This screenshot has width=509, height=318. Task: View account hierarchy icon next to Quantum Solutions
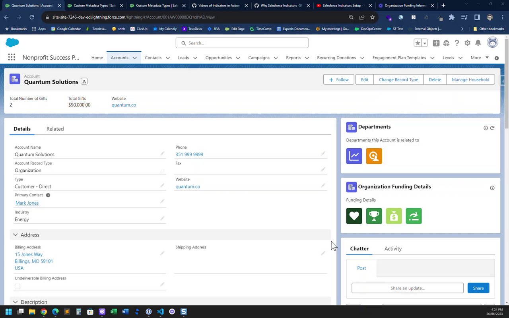point(84,81)
